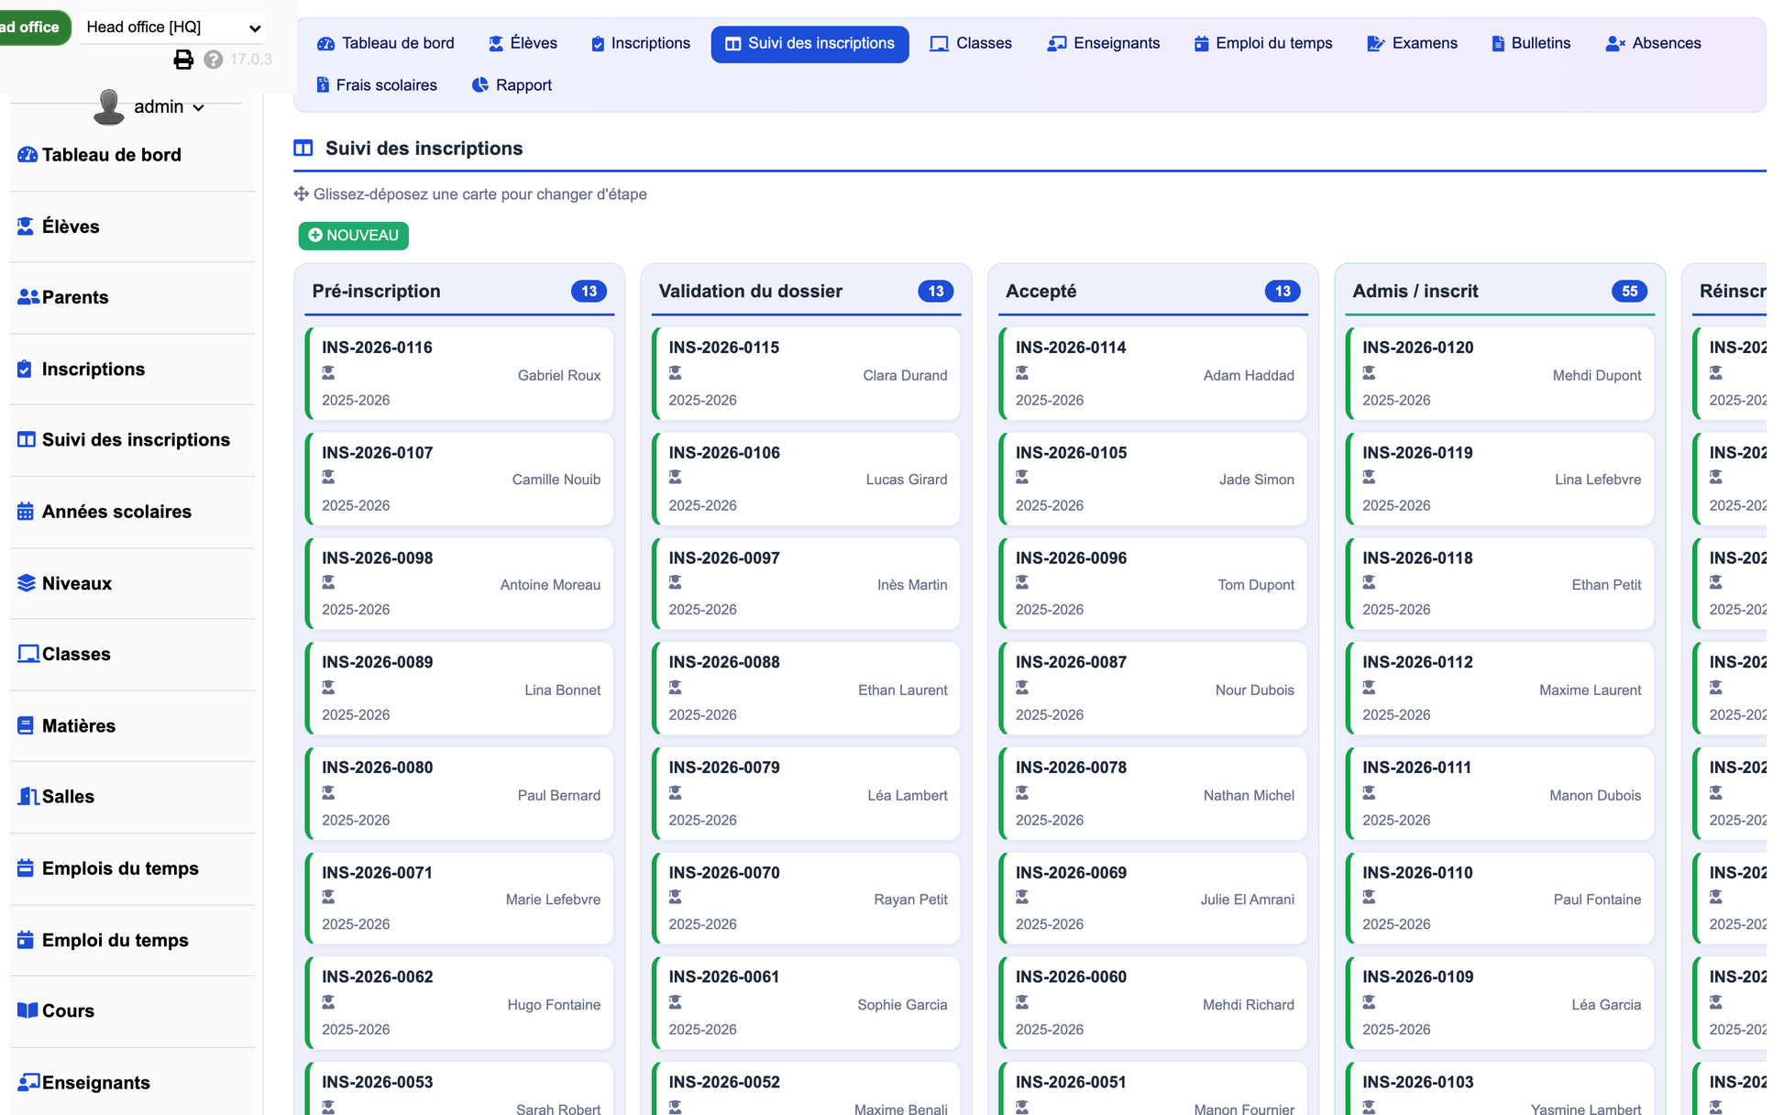Select card INS-2026-0089 Lina Bonnet
Screen dimensions: 1784x1115
[x=460, y=688]
